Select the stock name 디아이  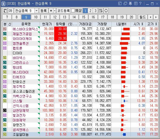click(17, 53)
